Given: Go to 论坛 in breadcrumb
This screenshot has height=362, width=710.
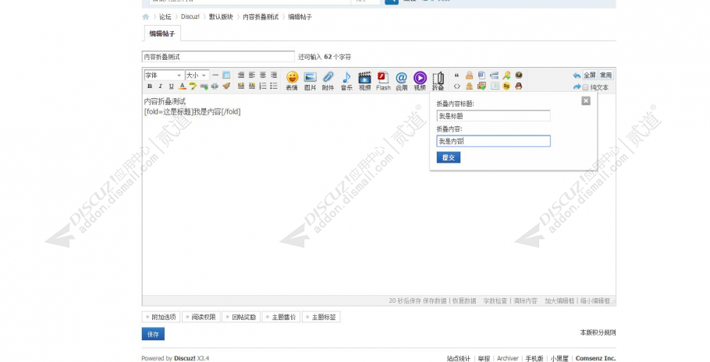Looking at the screenshot, I should [x=165, y=16].
